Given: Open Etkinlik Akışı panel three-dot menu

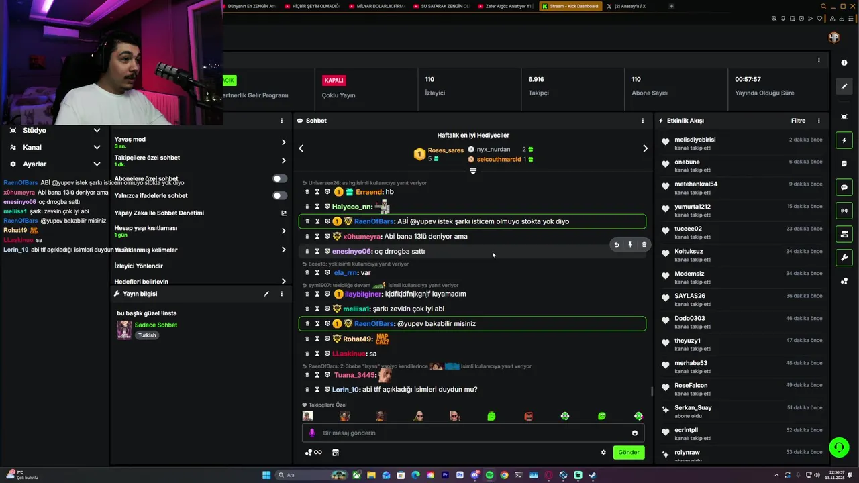Looking at the screenshot, I should tap(819, 121).
